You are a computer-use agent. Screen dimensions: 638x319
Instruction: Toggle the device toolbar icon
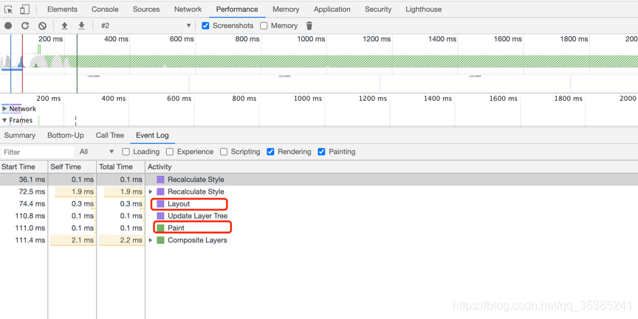point(25,10)
